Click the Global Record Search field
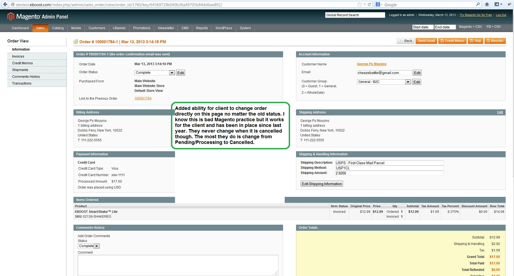The height and width of the screenshot is (276, 514). [355, 15]
